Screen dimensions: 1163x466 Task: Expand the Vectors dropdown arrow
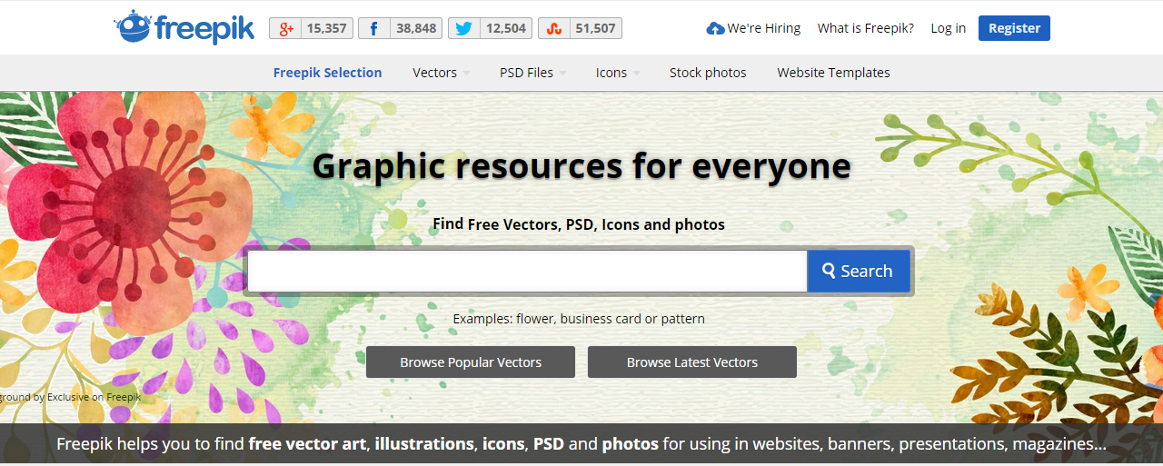click(466, 74)
